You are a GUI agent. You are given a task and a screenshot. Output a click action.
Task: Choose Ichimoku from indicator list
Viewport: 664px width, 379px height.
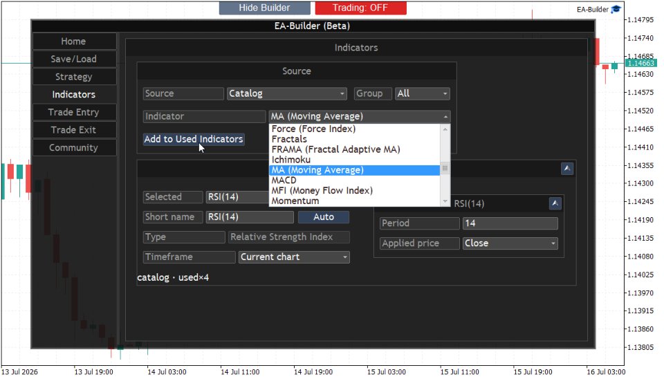tap(355, 160)
